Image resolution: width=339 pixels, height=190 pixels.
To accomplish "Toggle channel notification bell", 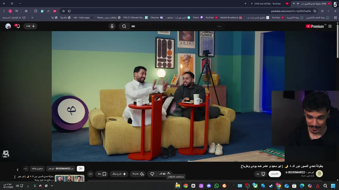I will tap(263, 174).
